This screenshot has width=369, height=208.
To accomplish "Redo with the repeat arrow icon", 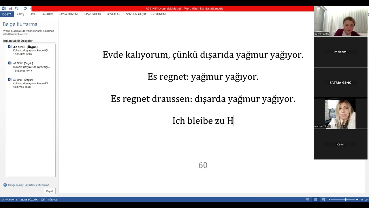I will (x=25, y=8).
